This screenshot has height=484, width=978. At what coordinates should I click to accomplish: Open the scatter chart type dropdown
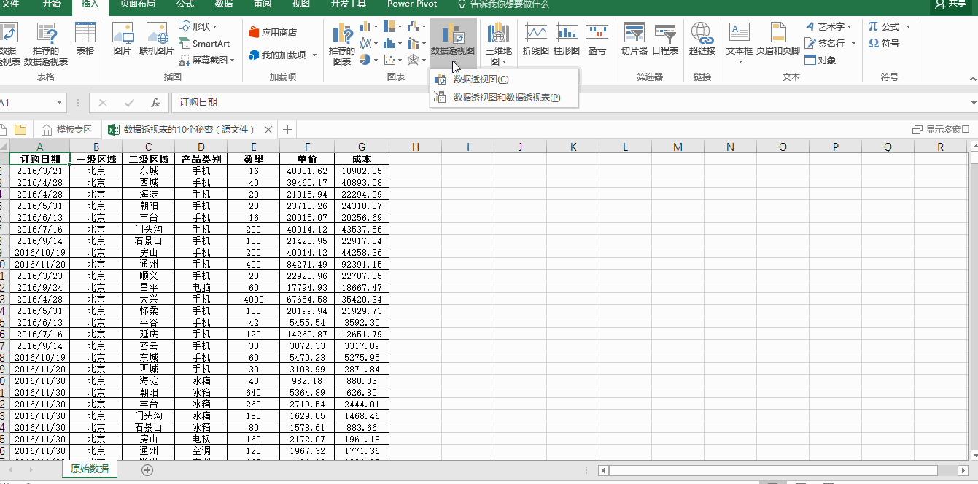(x=400, y=60)
